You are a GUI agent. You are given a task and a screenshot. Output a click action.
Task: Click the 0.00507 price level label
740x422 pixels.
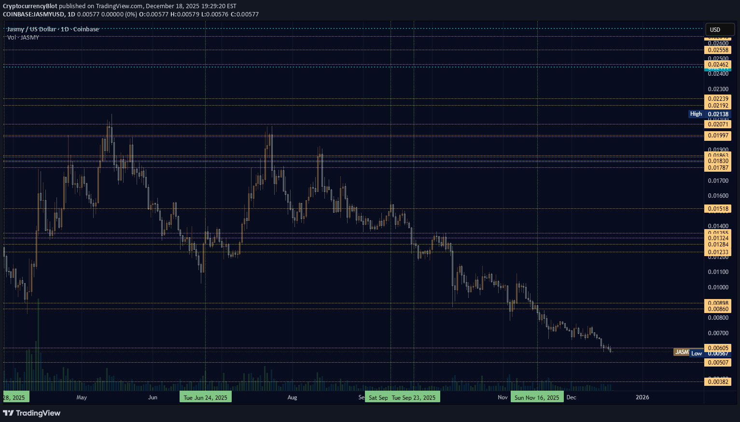pyautogui.click(x=718, y=363)
